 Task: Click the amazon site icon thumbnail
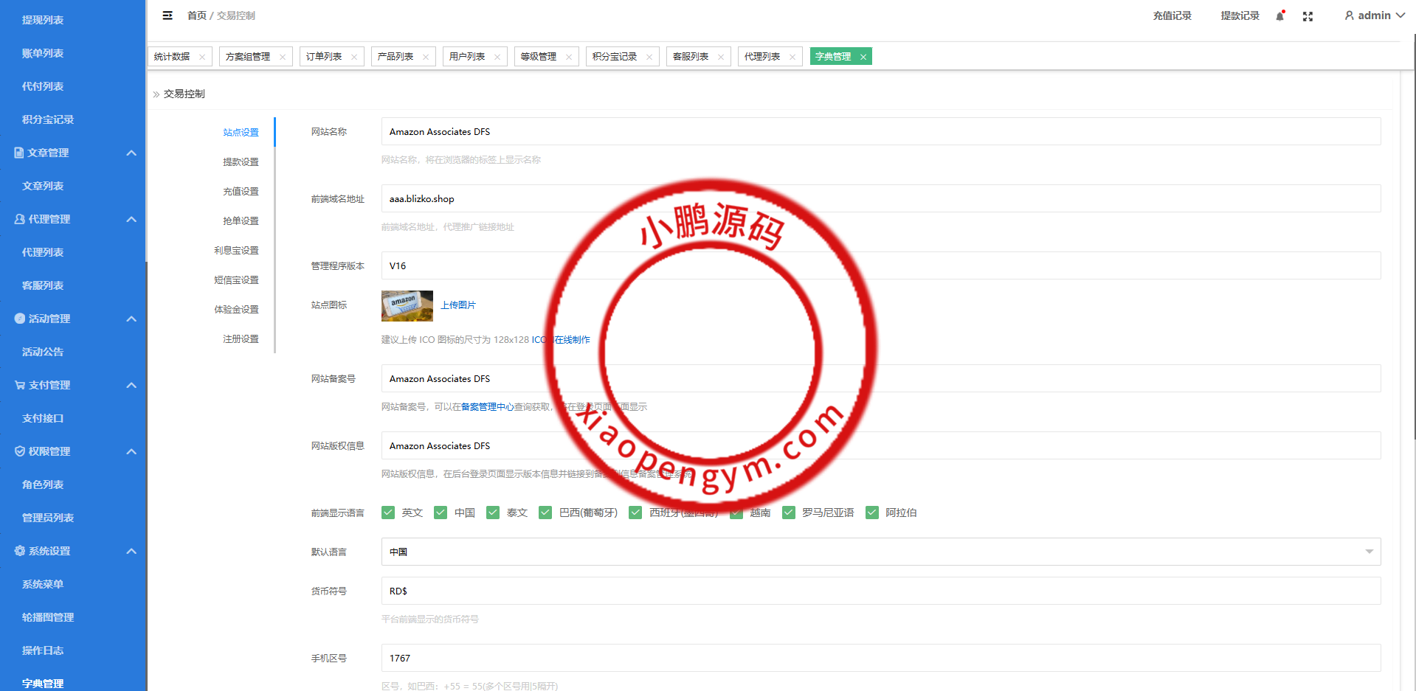point(407,305)
